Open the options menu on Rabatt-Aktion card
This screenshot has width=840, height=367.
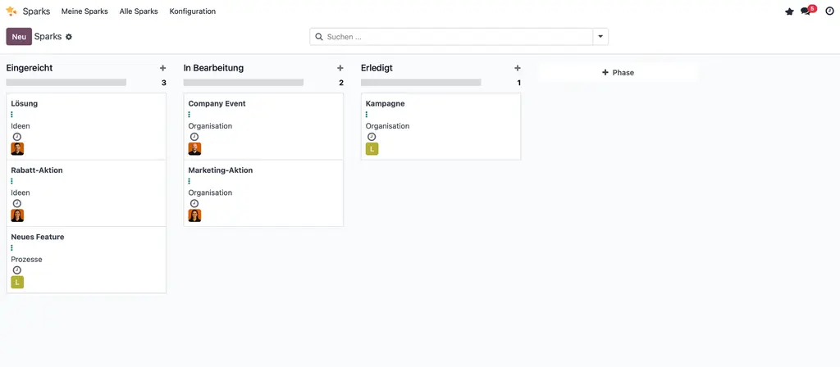[12, 181]
